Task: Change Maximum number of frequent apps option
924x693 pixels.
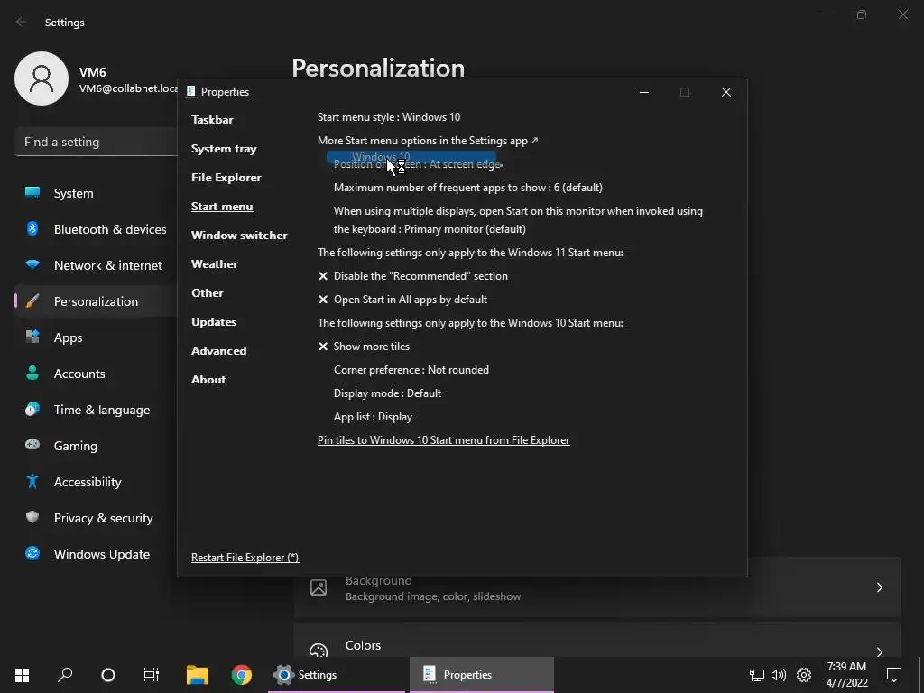Action: [x=468, y=188]
